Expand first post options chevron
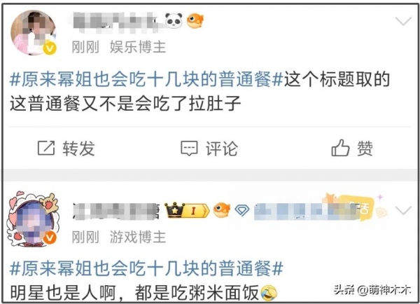The image size is (420, 304). [x=403, y=21]
